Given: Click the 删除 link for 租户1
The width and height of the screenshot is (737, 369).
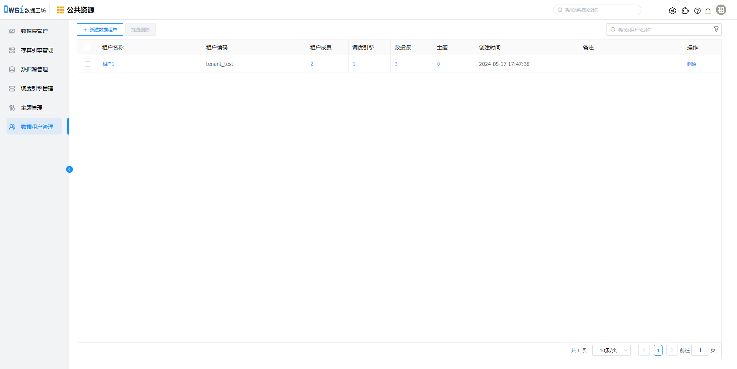Looking at the screenshot, I should 691,64.
